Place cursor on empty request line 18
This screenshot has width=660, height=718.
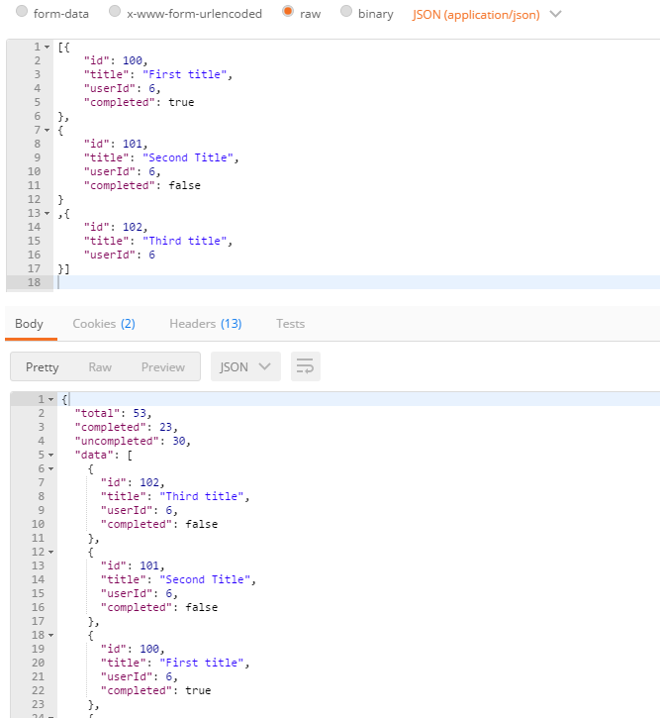(x=356, y=282)
